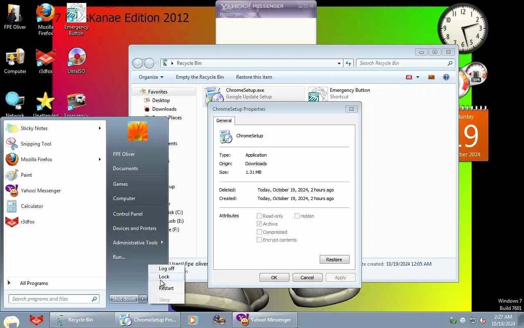Open Run... from Start menu
The image size is (524, 328).
point(119,257)
